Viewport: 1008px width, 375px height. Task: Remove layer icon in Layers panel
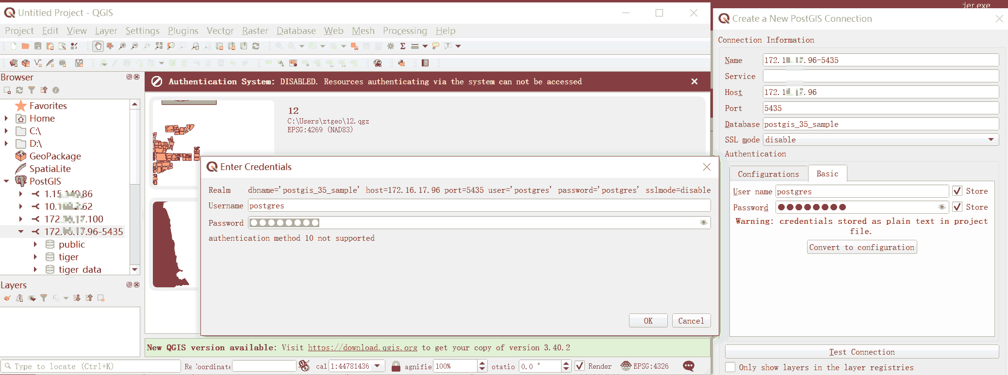(101, 298)
